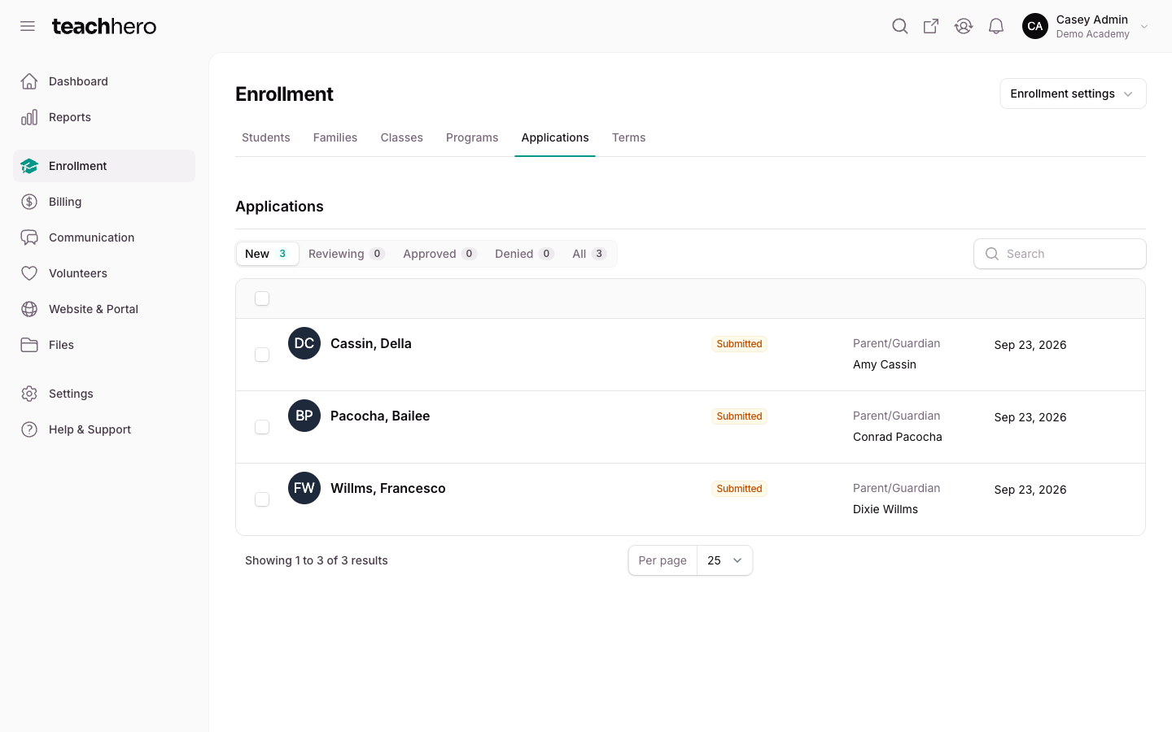Viewport: 1172px width, 732px height.
Task: Click the Volunteers heart icon
Action: tap(29, 273)
